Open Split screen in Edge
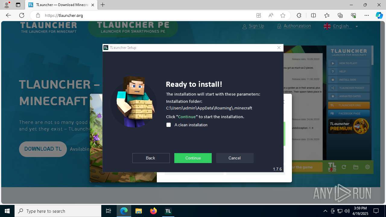This screenshot has width=386, height=217. pos(313,15)
